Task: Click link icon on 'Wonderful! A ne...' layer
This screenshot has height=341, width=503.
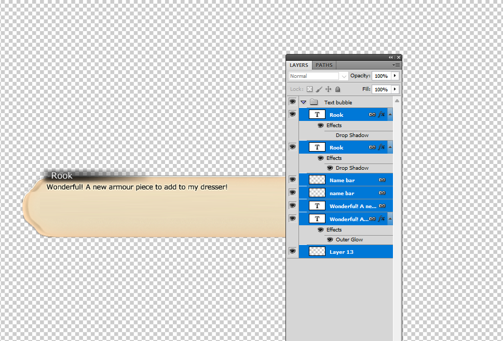Action: [x=382, y=206]
